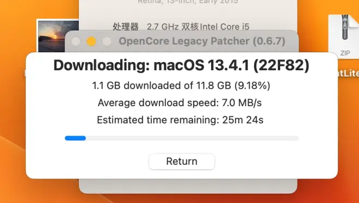
Task: Click the Downloading: macOS 13.4.1 (22F82) heading
Action: [x=181, y=65]
